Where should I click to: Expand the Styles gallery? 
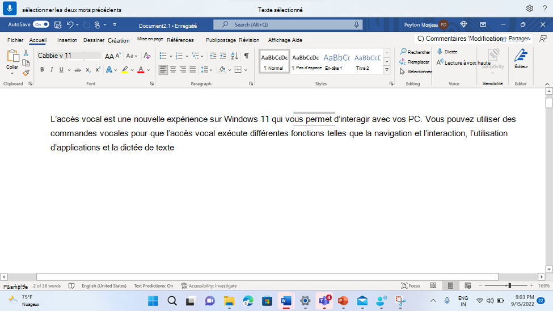(x=387, y=70)
